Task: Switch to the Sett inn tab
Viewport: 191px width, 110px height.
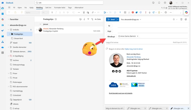Action: (48, 7)
